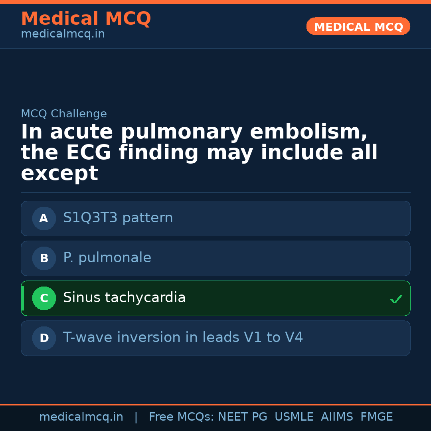Select FMGE in the footer
The width and height of the screenshot is (431, 431).
tap(377, 417)
